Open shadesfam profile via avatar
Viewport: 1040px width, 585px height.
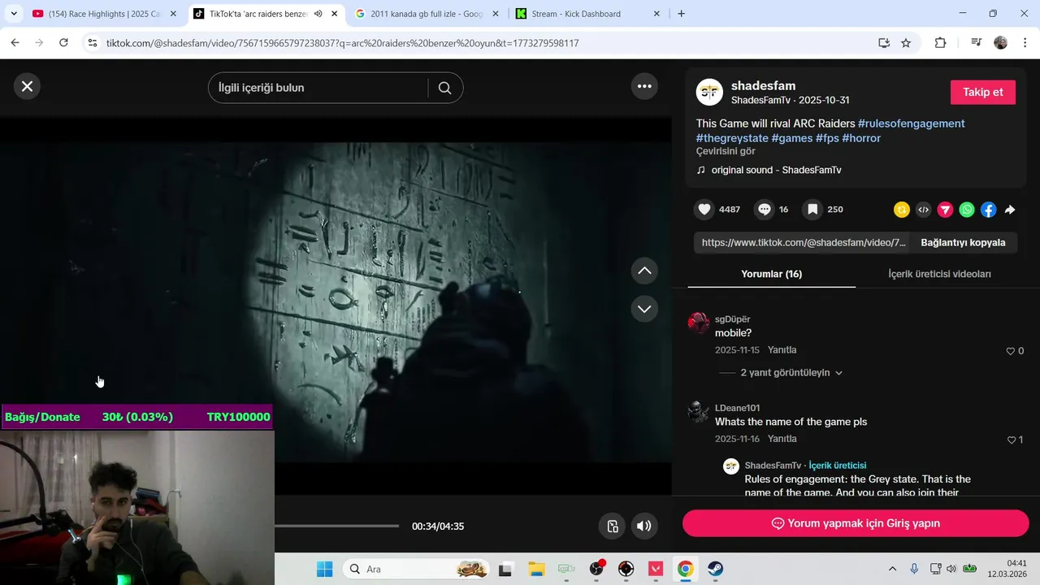pyautogui.click(x=709, y=92)
